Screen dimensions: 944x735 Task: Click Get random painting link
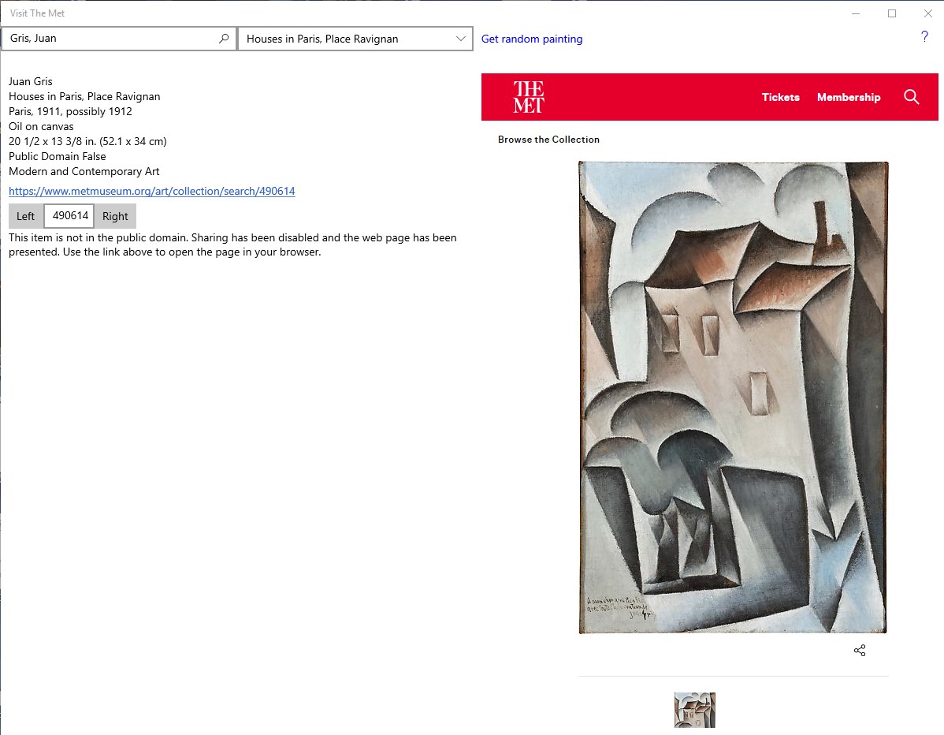(x=532, y=39)
